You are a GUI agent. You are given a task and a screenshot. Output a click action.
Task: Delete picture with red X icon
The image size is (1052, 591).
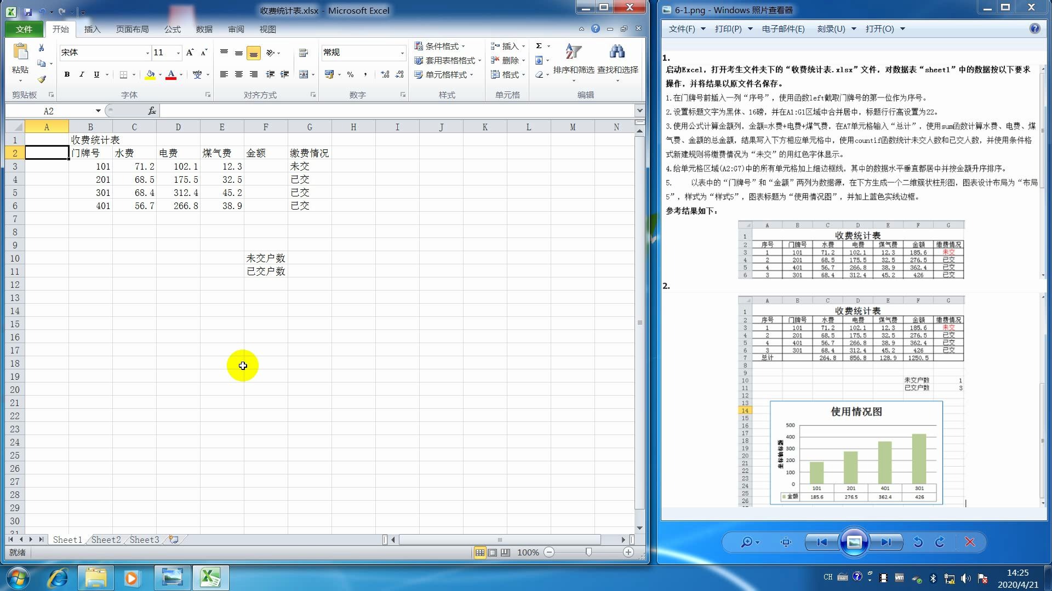click(x=970, y=542)
